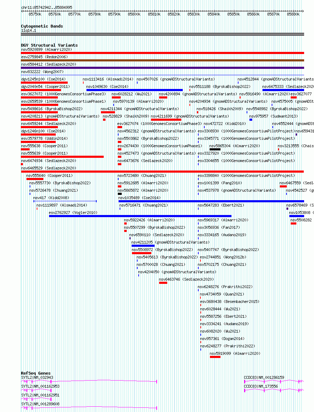Open esv3680438 (Besenbacher2015) label
This screenshot has width=314, height=412.
[229, 301]
